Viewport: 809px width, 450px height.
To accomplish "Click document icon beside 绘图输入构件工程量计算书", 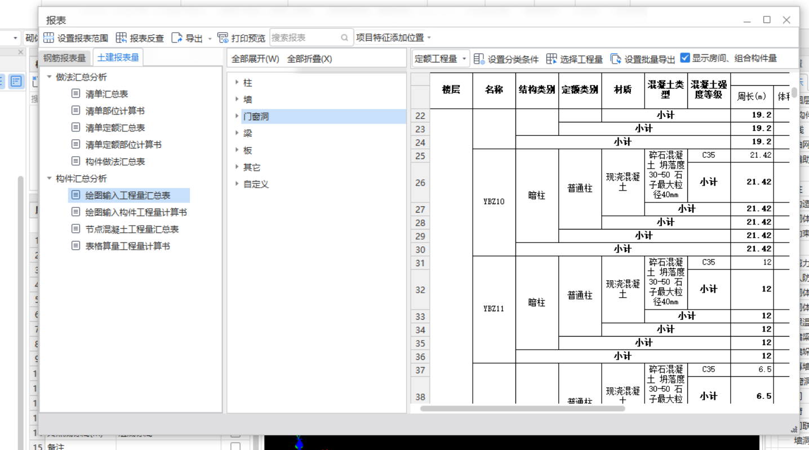I will point(76,212).
